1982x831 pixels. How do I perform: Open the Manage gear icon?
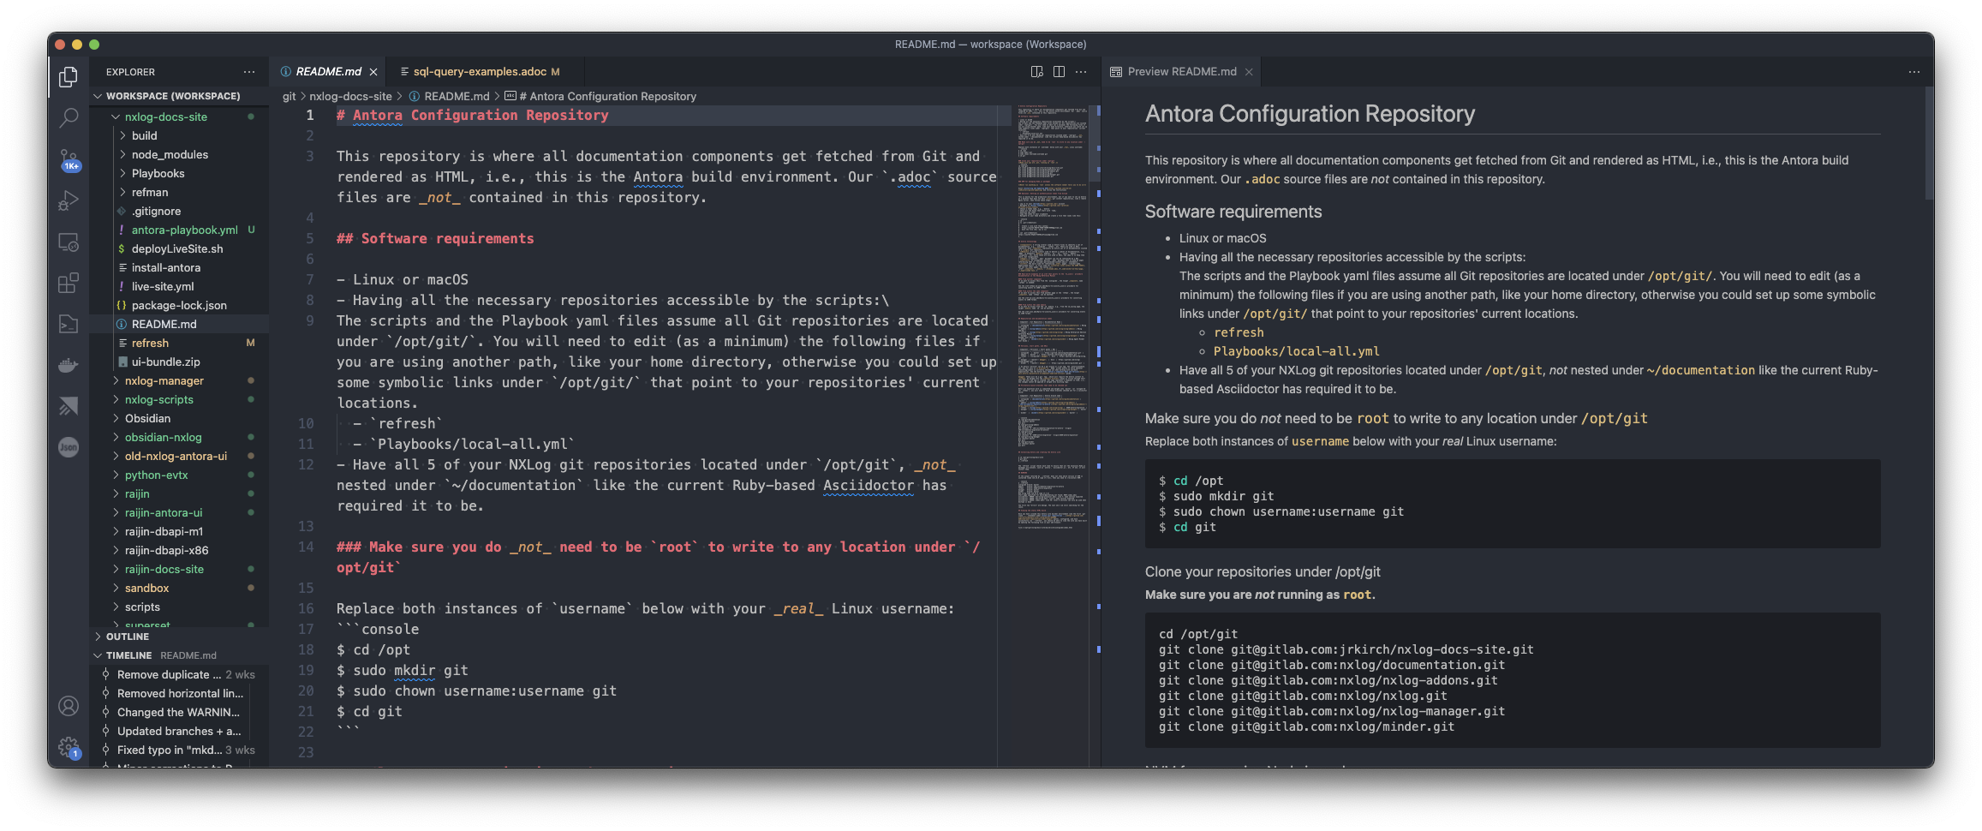[69, 747]
